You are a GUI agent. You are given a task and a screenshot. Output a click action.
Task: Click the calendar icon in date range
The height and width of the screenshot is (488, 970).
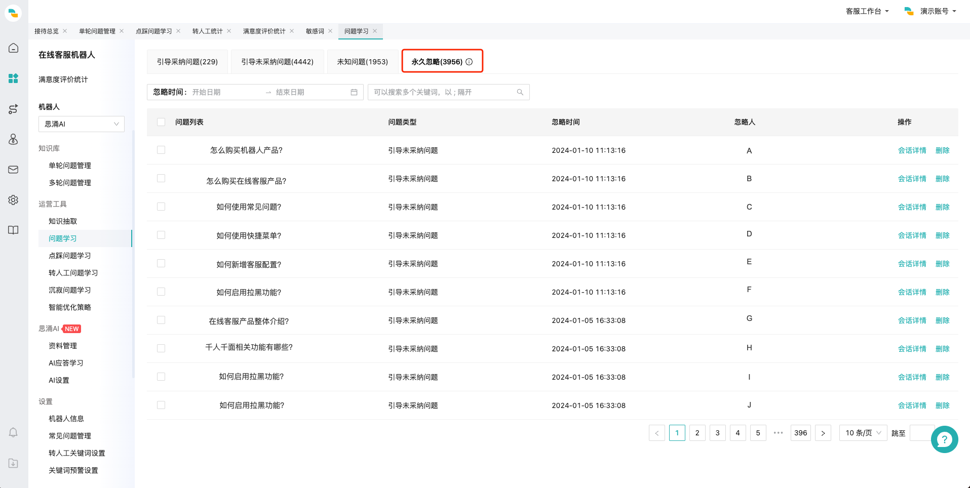354,92
